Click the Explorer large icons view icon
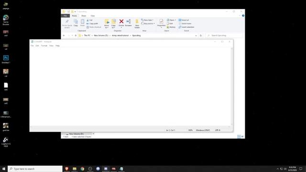 point(242,137)
